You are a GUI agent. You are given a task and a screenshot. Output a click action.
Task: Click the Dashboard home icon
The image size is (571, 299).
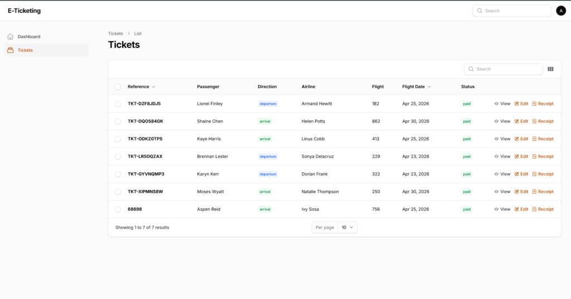pos(10,36)
